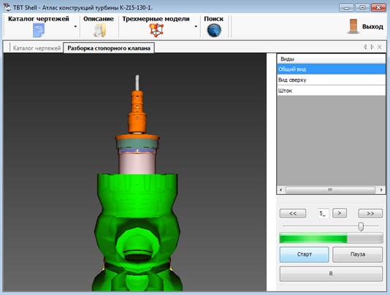Click the step number input field

coord(324,213)
